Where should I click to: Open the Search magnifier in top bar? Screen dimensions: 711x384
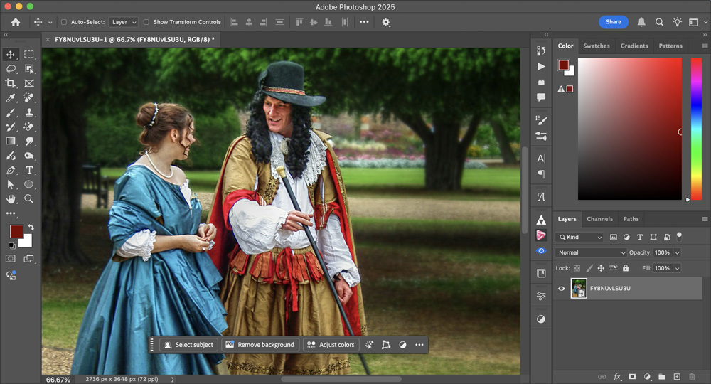tap(659, 22)
